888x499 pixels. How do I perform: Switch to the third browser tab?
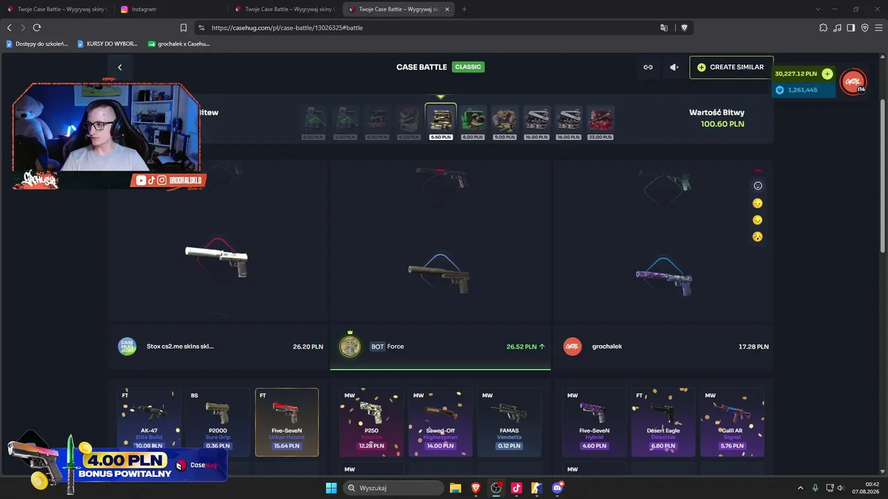[284, 9]
